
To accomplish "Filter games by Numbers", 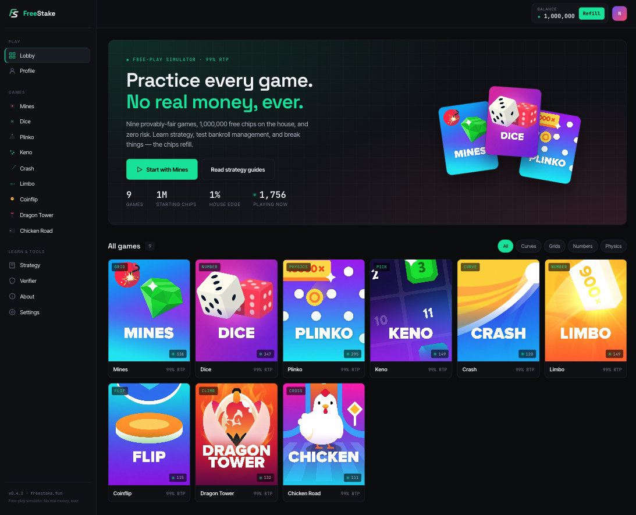I will tap(582, 246).
